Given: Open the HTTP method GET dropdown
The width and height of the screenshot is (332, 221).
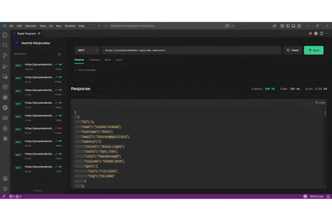Looking at the screenshot, I should pyautogui.click(x=87, y=50).
